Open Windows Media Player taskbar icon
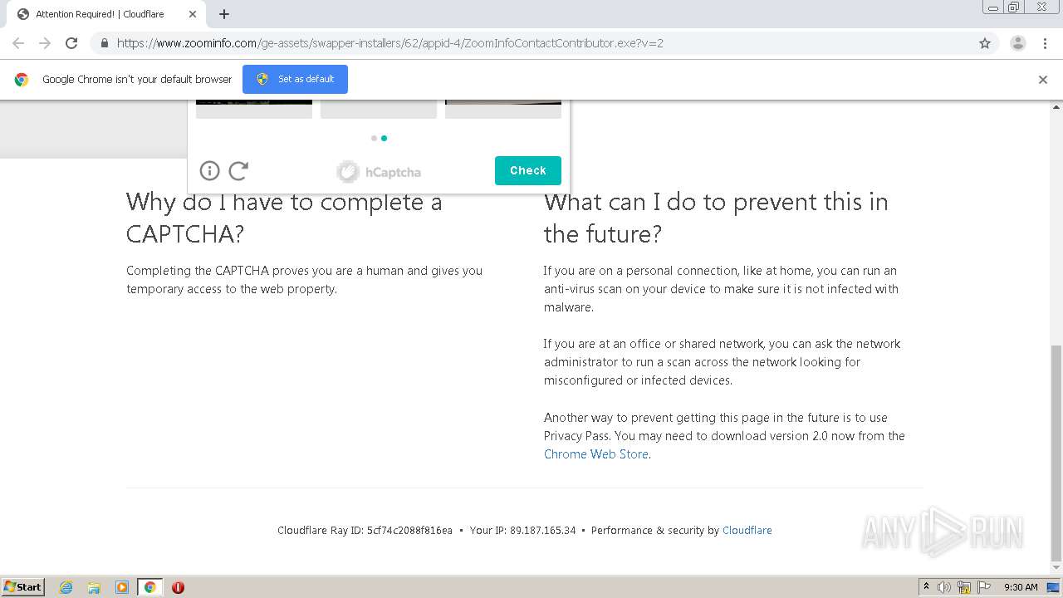The image size is (1063, 598). coord(122,587)
